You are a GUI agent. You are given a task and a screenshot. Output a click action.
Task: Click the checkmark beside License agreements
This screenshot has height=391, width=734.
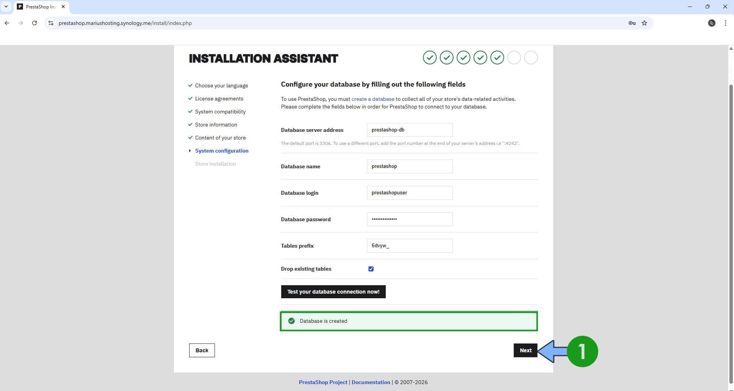[190, 99]
